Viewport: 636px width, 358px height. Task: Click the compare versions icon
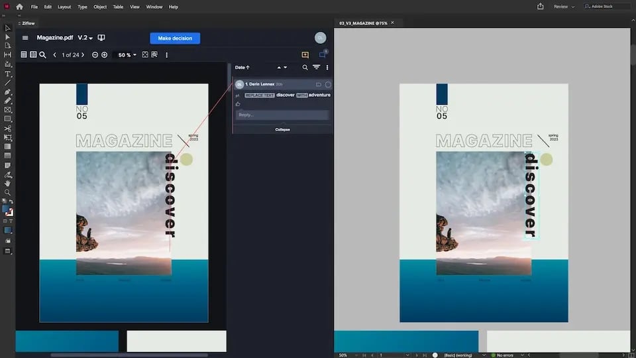101,38
